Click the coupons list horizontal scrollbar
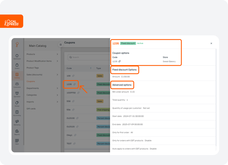The image size is (228, 165). [87, 149]
